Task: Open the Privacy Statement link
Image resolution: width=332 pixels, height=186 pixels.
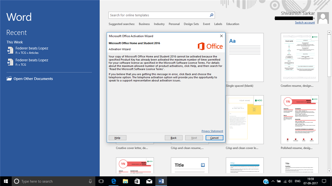Action: coord(212,131)
